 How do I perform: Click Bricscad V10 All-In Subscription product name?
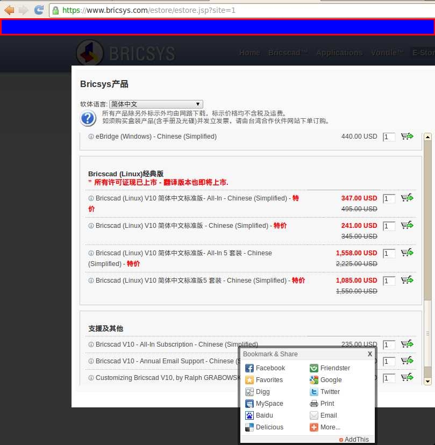point(176,344)
